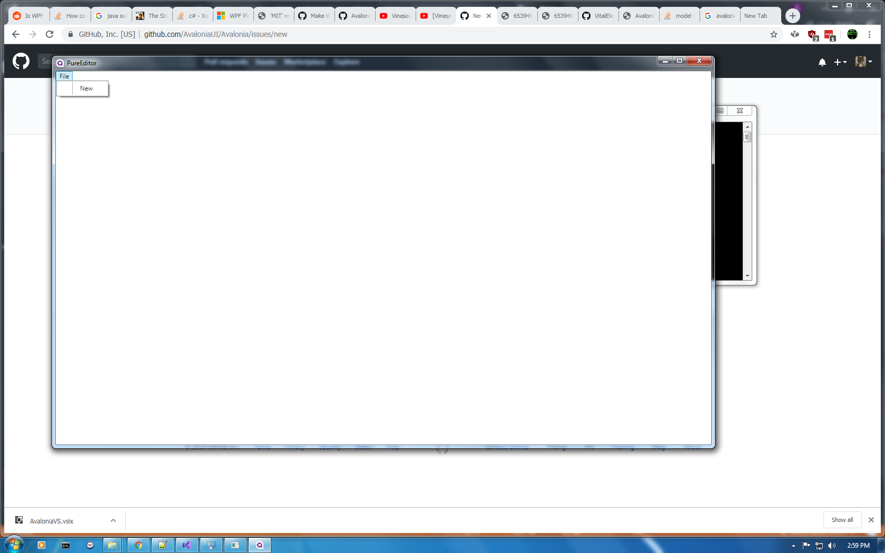Image resolution: width=885 pixels, height=553 pixels.
Task: Open the uBlock Origin extension
Action: 812,34
